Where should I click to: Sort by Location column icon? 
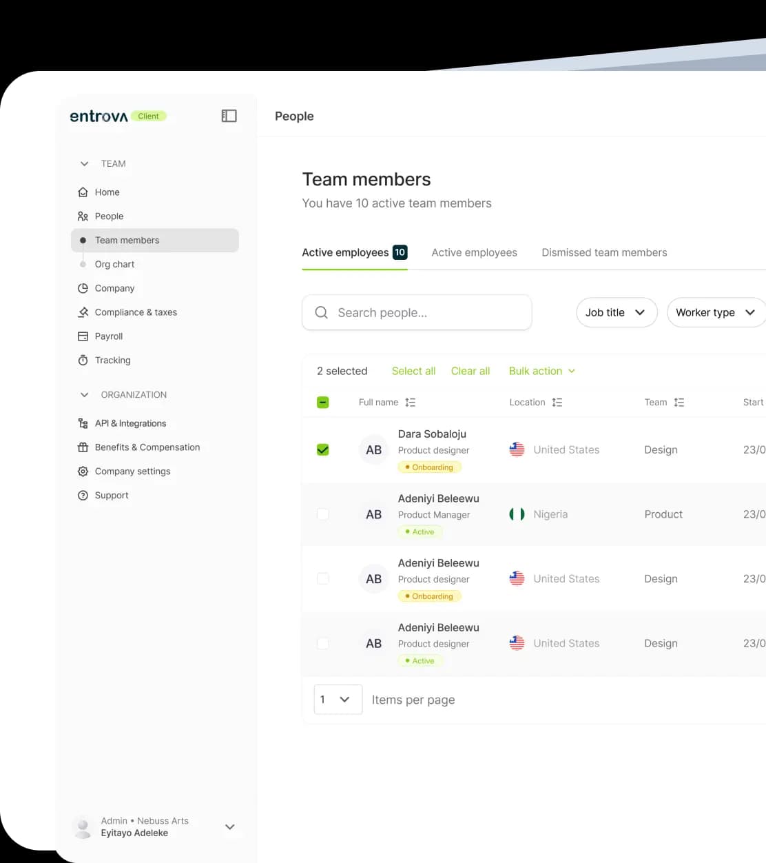[x=557, y=403]
